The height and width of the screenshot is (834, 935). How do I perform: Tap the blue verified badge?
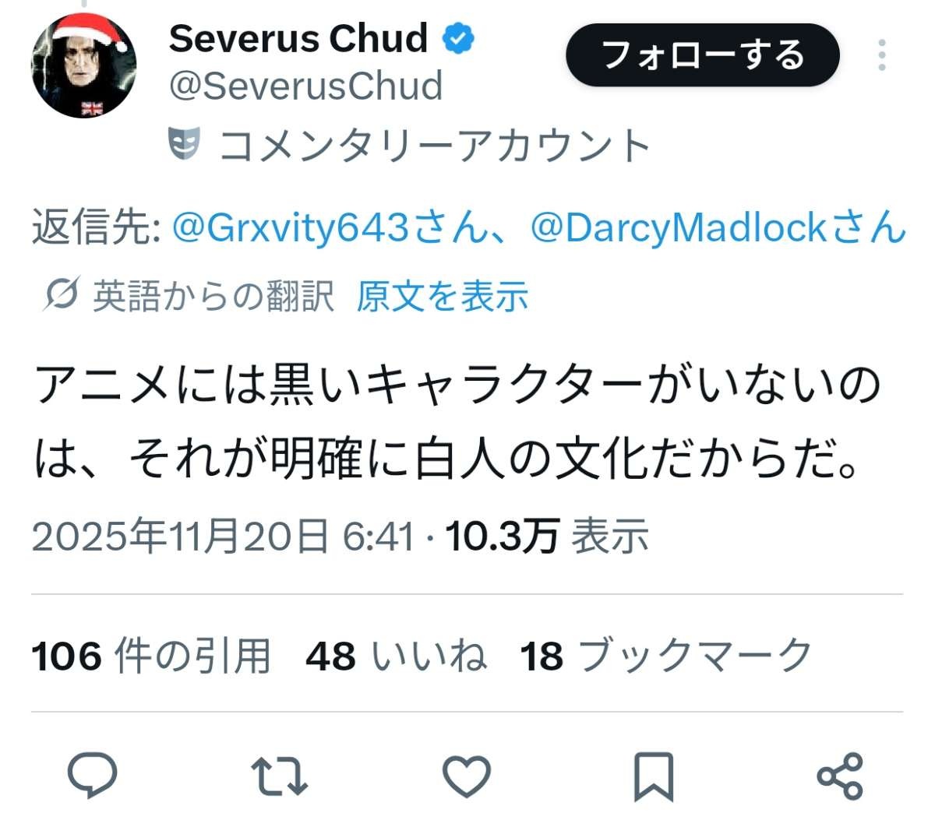(459, 37)
